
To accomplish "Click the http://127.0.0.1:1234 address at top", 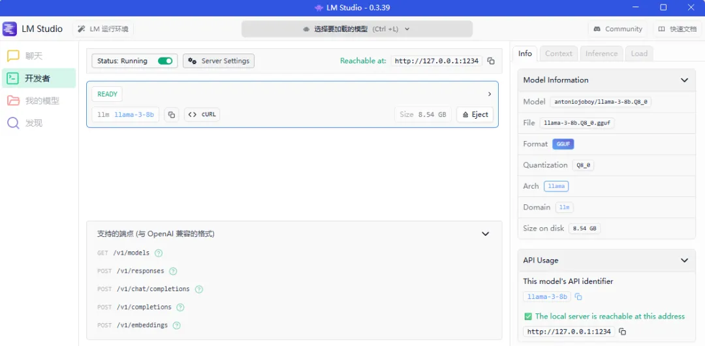I will pyautogui.click(x=437, y=61).
